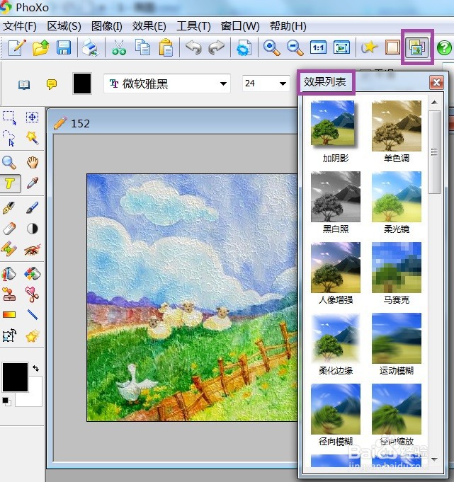Click black text color swatch
The height and width of the screenshot is (482, 454).
tap(82, 84)
